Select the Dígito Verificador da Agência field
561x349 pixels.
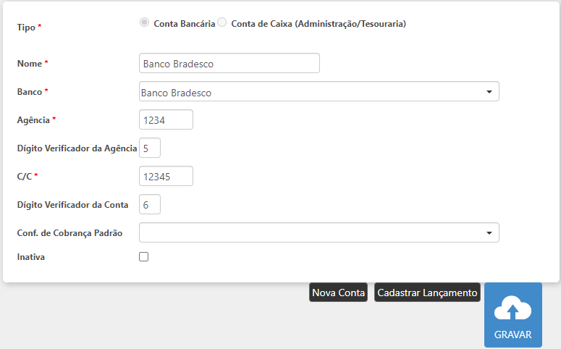pyautogui.click(x=150, y=148)
